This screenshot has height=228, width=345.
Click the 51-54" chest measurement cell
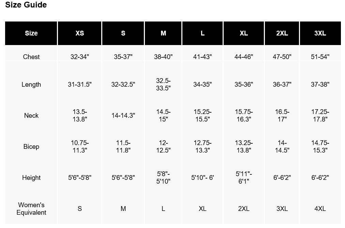click(320, 57)
